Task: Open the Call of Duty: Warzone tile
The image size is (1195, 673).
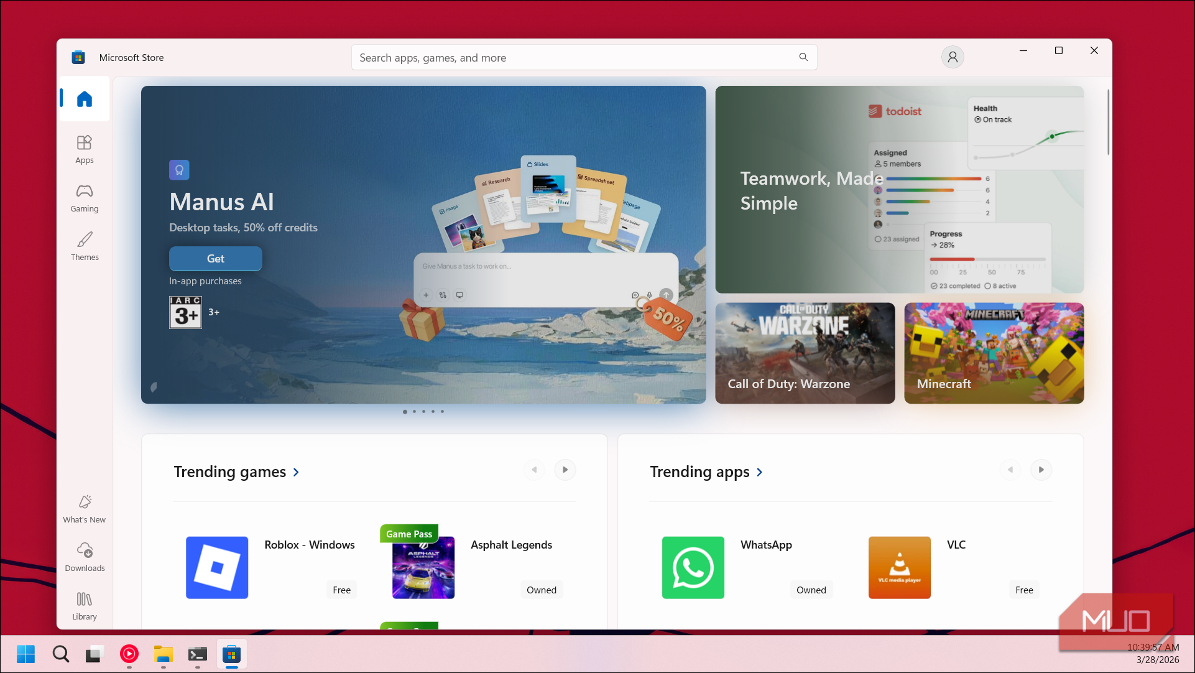Action: [805, 353]
